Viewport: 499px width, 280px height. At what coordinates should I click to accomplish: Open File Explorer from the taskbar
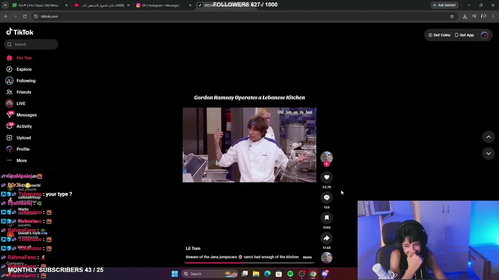pyautogui.click(x=256, y=274)
